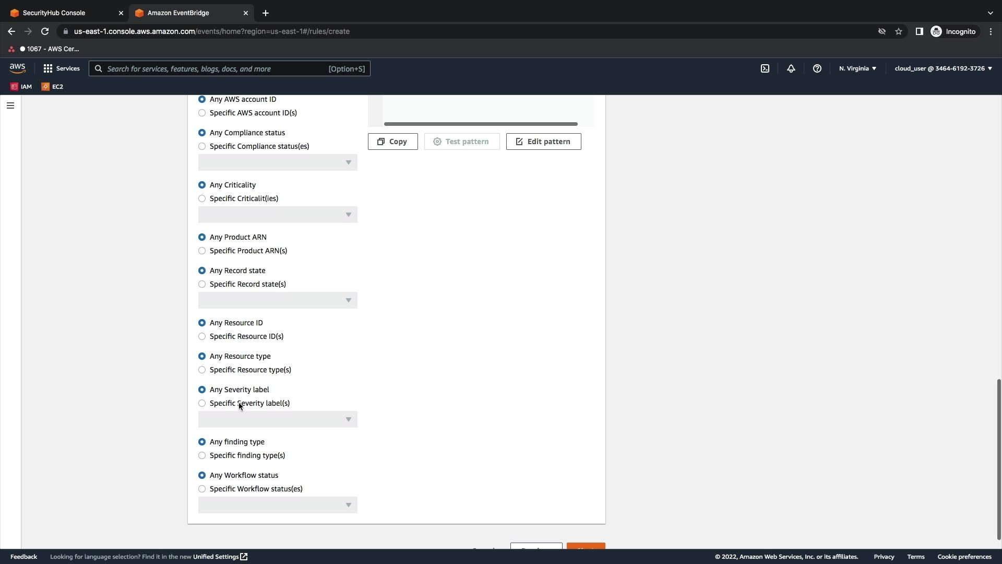Open the AWS CloudShell icon
1002x564 pixels.
(765, 68)
